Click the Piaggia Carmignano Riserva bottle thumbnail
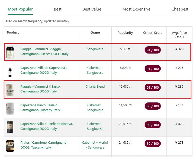194x157 pixels. coord(10,52)
